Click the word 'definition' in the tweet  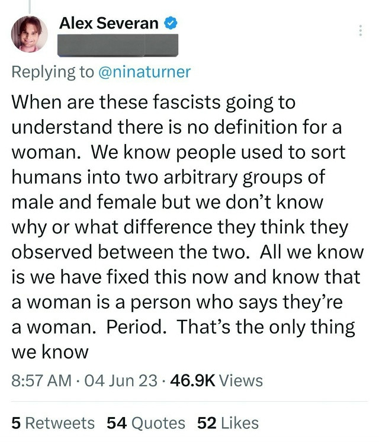[255, 127]
